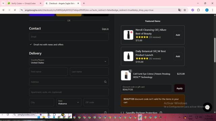
Task: Click the Neroli Cleansing Oil thumbnail
Action: tap(128, 35)
